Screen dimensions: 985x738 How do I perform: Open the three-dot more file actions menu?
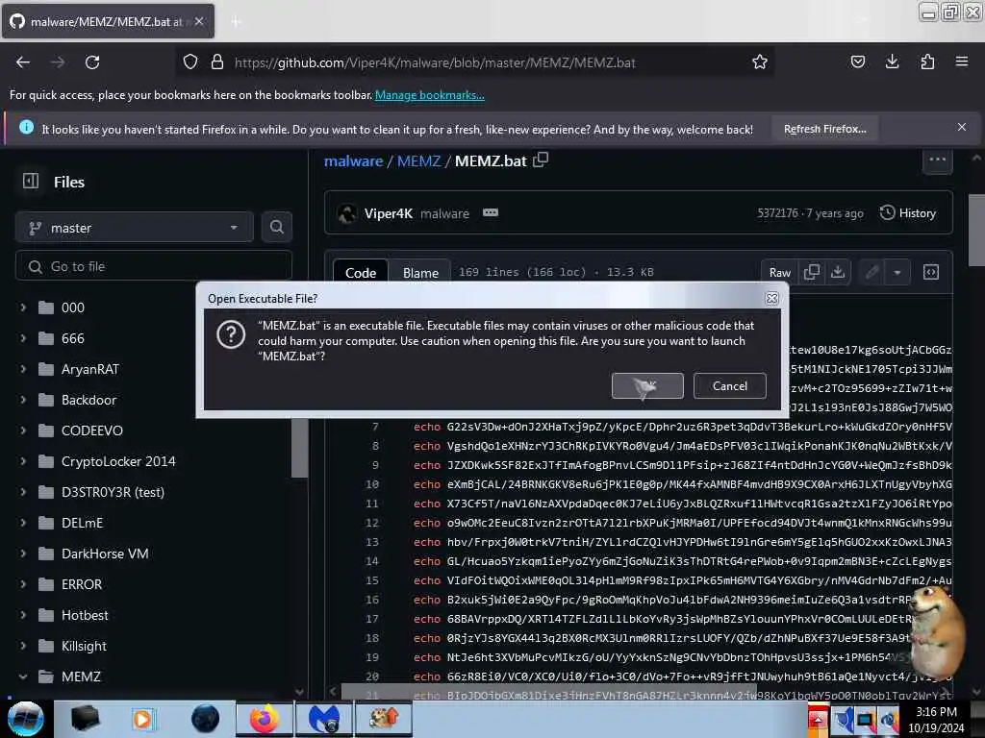[x=937, y=160]
